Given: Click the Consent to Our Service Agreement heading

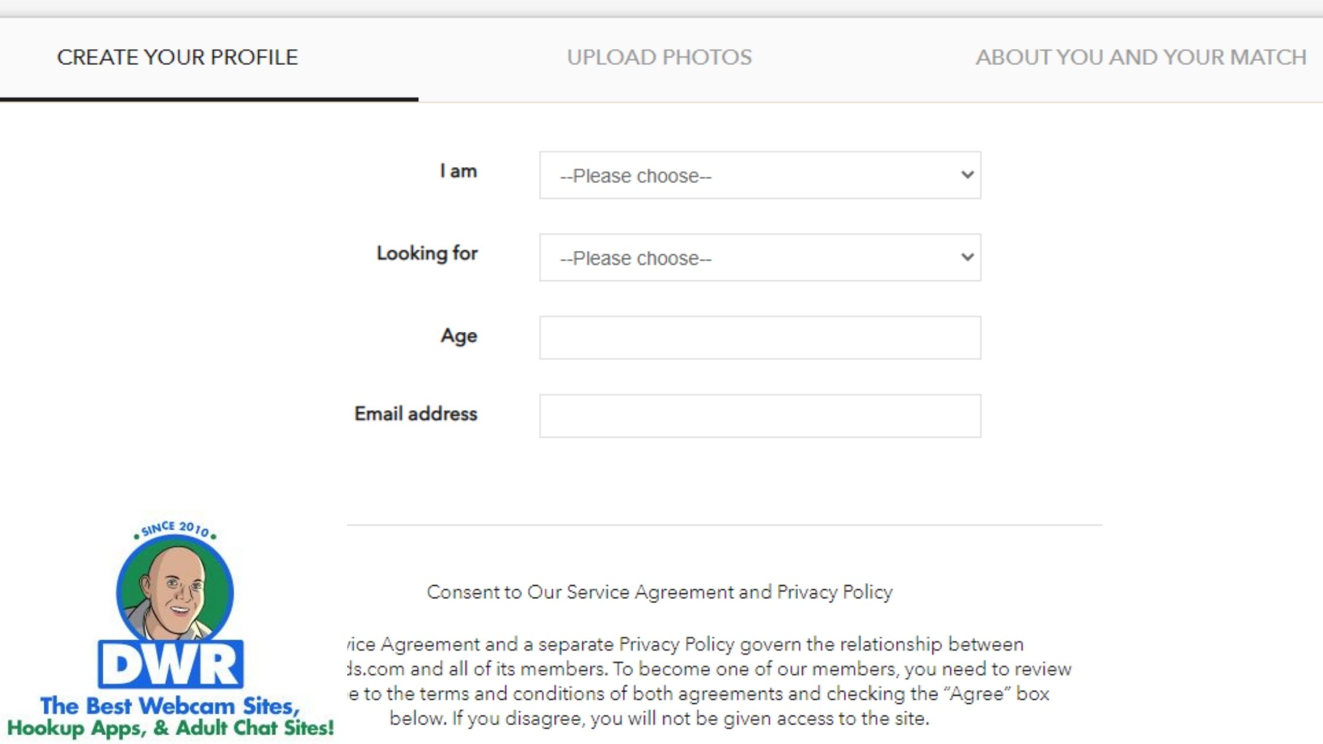Looking at the screenshot, I should pyautogui.click(x=659, y=592).
